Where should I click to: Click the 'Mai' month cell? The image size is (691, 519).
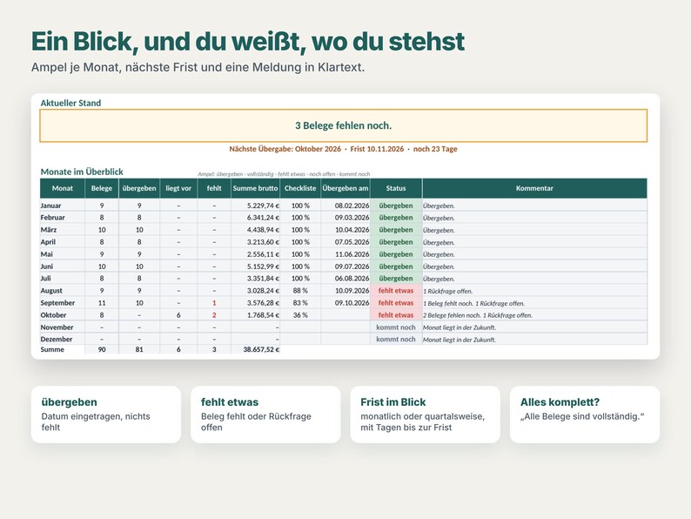[62, 254]
